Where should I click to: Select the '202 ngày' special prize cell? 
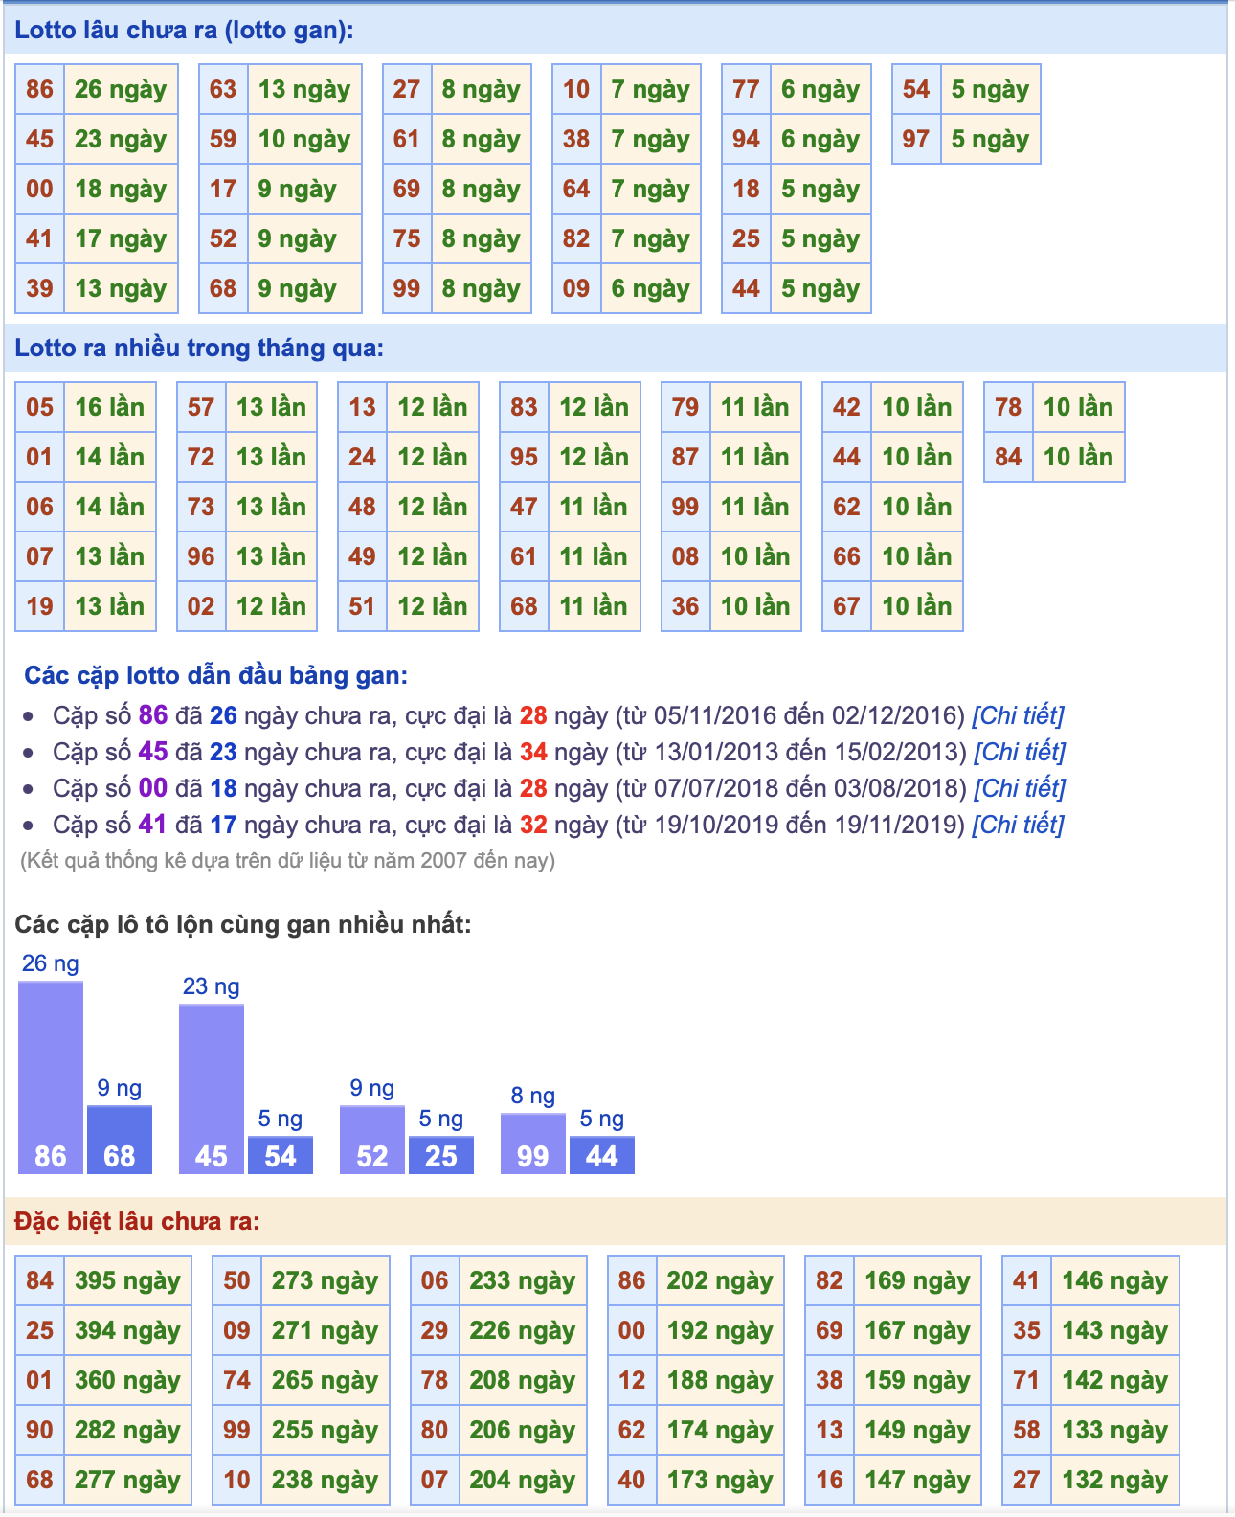(x=720, y=1280)
